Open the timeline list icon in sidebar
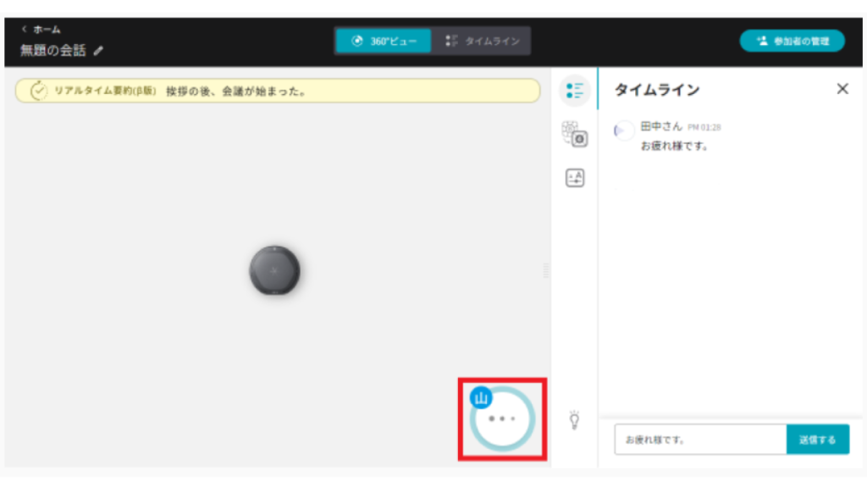This screenshot has height=488, width=867. 575,91
